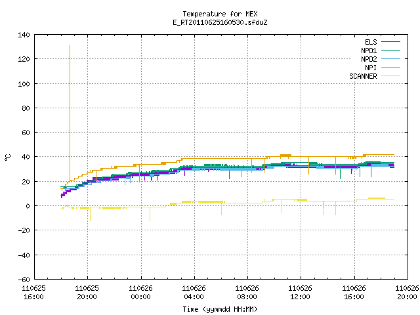Screen dimensions: 420x315
Task: Click the green NPD1 legend line sample
Action: pos(390,51)
